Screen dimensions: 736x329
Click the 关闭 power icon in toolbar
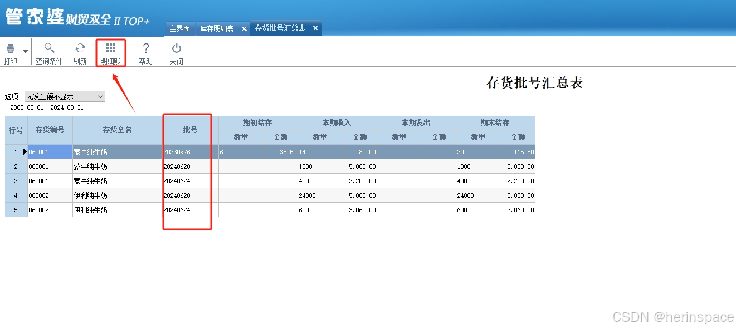point(177,48)
